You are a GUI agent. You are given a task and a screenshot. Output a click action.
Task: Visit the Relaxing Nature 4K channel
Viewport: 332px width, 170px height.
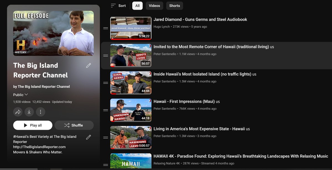coord(167,163)
